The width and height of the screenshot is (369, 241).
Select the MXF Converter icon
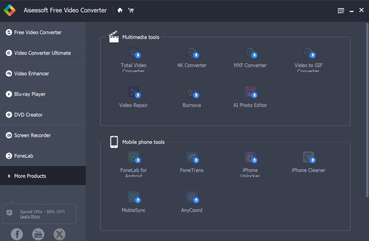[x=250, y=53]
